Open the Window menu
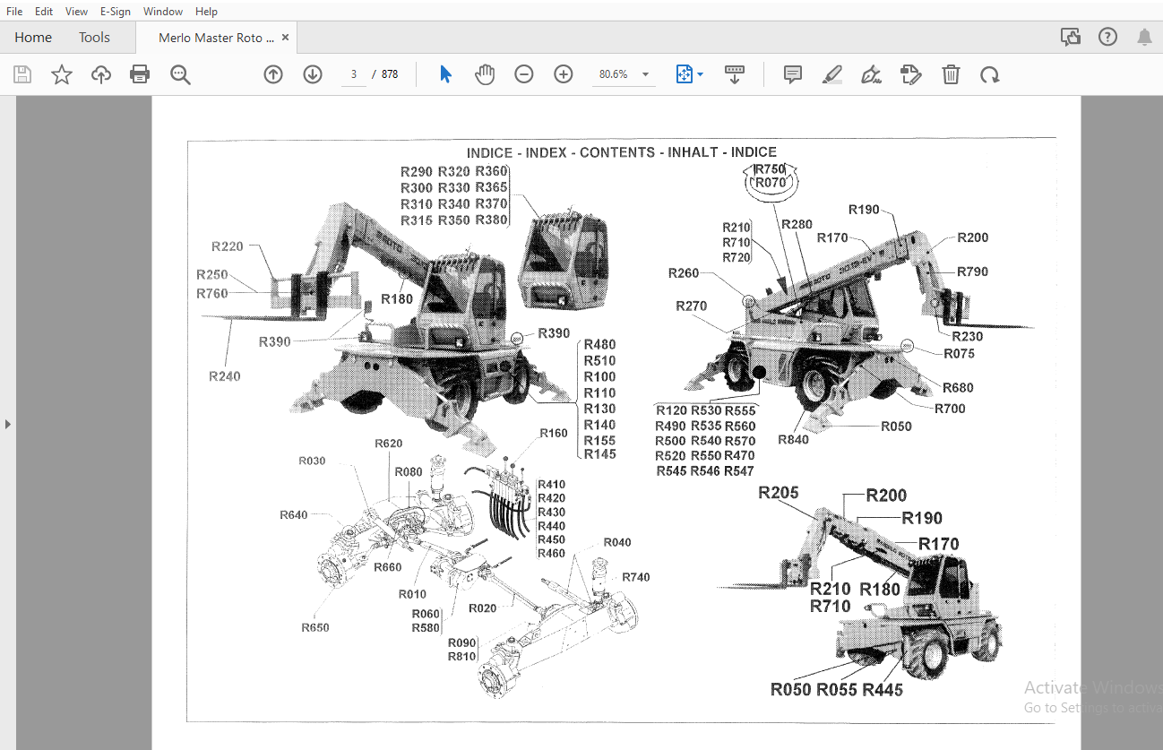 point(163,12)
